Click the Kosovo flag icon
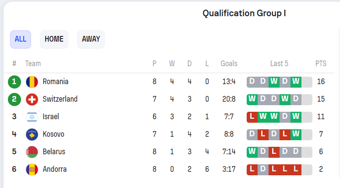The image size is (340, 188). [32, 134]
